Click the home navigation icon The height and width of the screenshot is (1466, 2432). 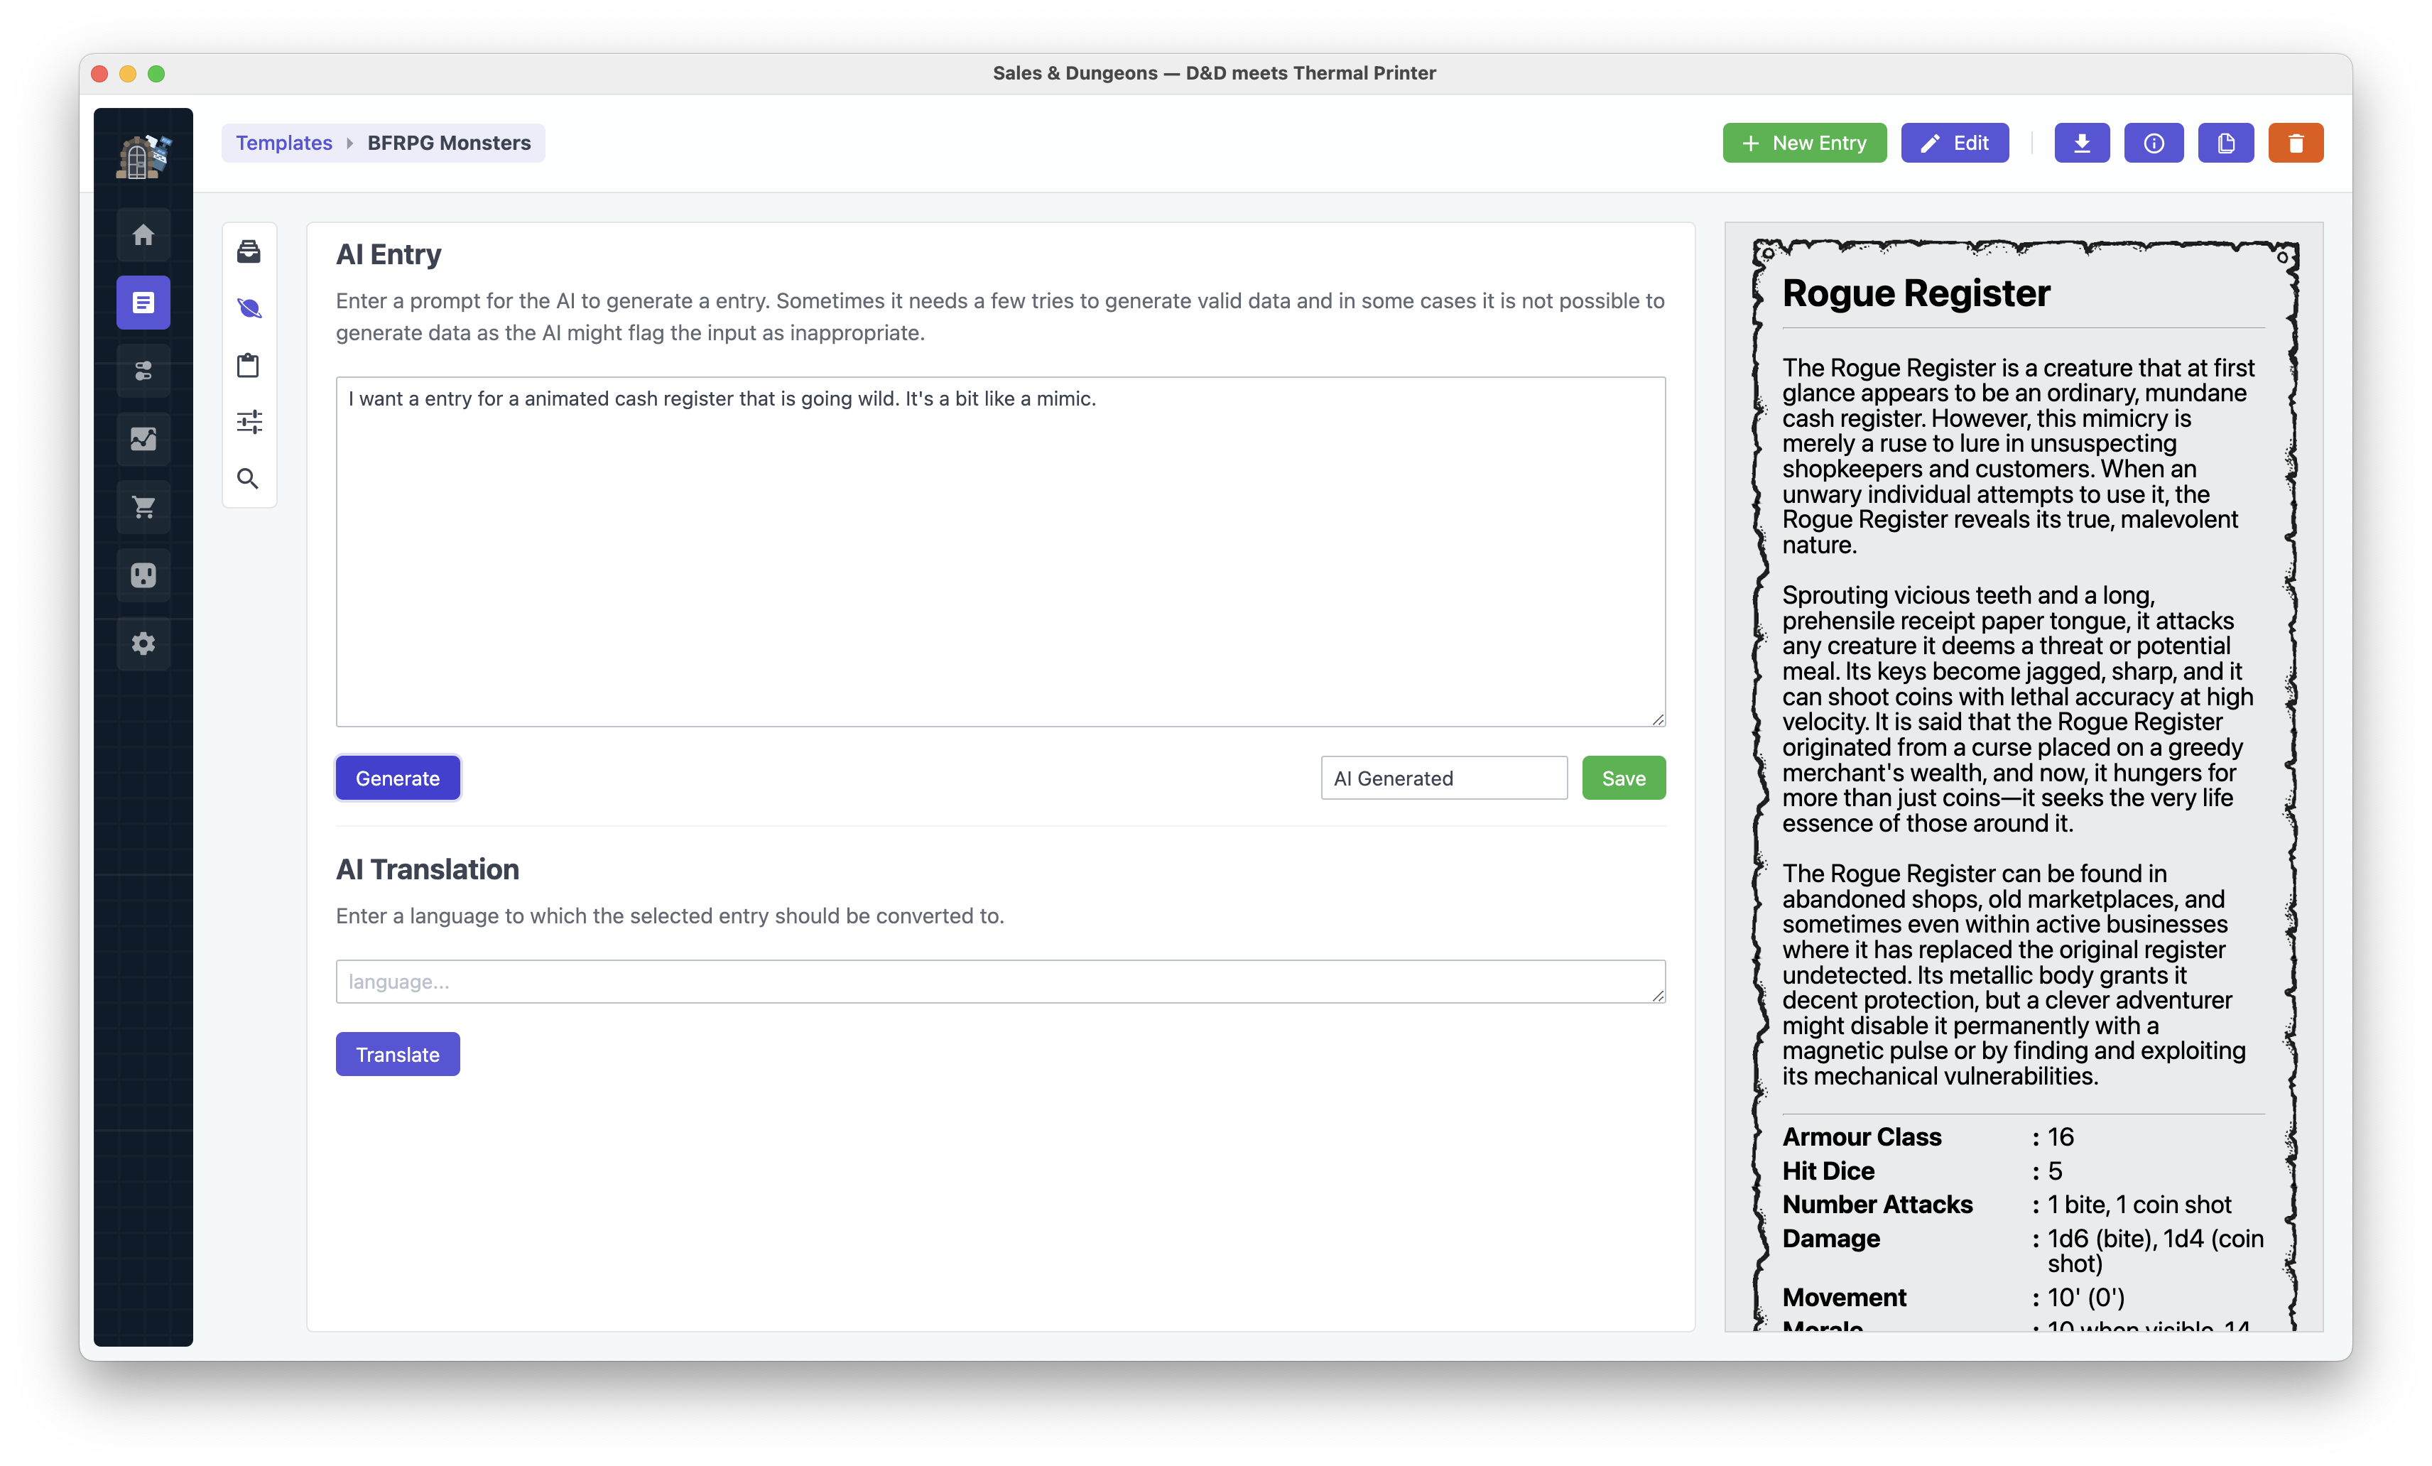[x=144, y=234]
